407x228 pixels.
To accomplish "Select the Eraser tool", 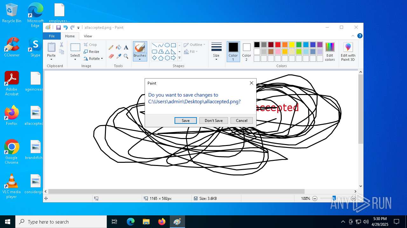I will tap(111, 56).
